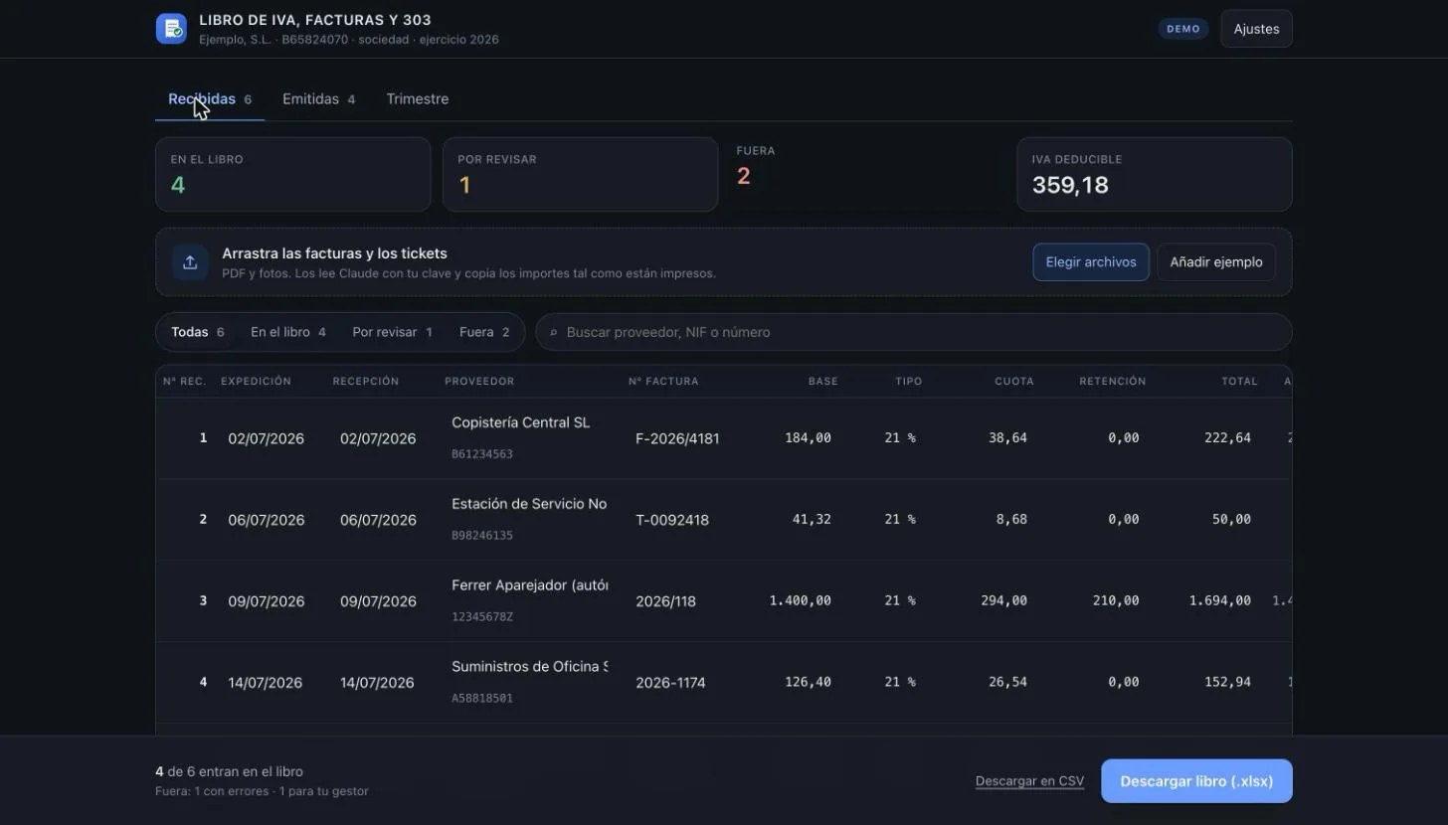The image size is (1448, 825).
Task: Focus the Buscar proveedor search field
Action: [914, 332]
